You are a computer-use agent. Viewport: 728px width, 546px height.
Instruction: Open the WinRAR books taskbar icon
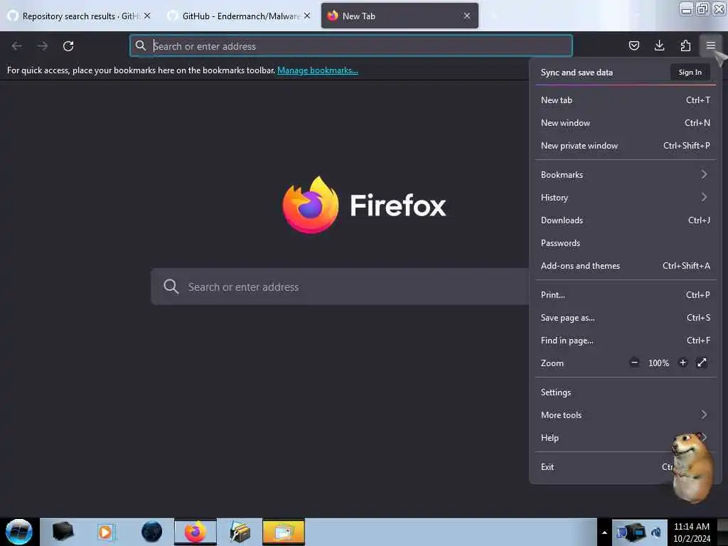240,532
